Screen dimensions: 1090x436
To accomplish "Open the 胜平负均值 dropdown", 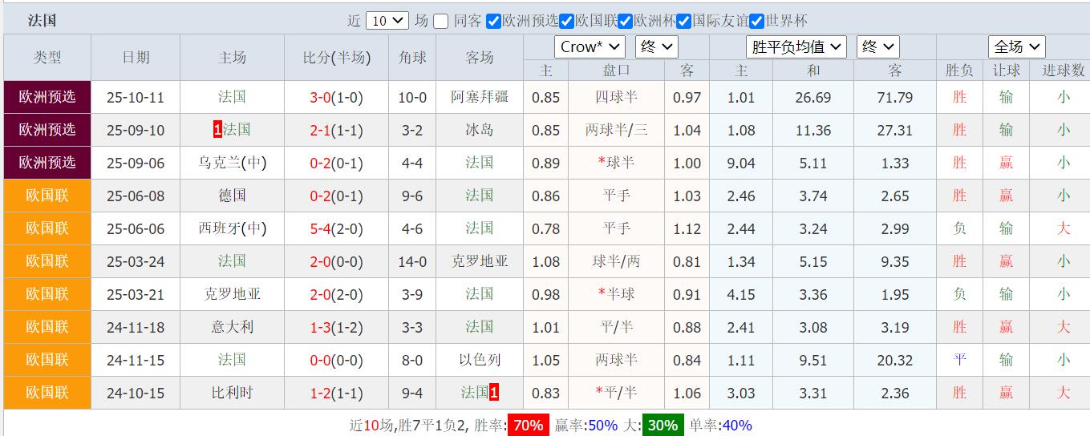I will pyautogui.click(x=796, y=47).
